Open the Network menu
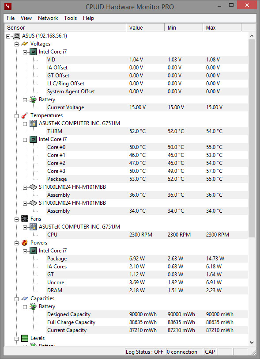Image resolution: width=260 pixels, height=359 pixels. coord(48,18)
